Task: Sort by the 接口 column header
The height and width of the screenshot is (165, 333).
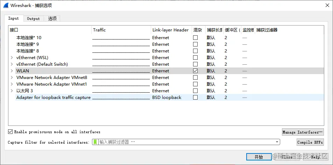Action: point(50,30)
